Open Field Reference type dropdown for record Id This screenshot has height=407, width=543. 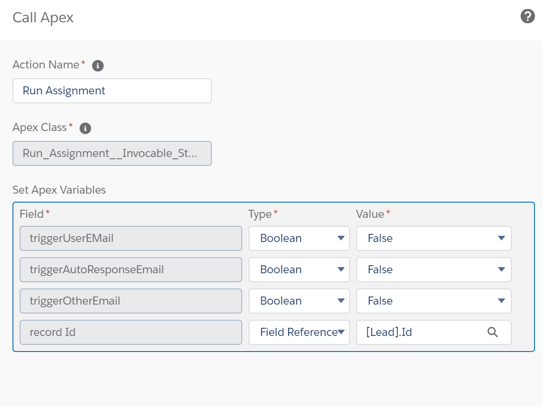click(299, 332)
